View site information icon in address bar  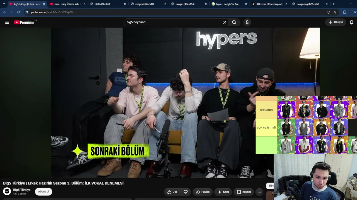point(27,12)
